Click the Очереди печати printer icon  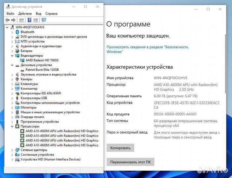(17, 117)
